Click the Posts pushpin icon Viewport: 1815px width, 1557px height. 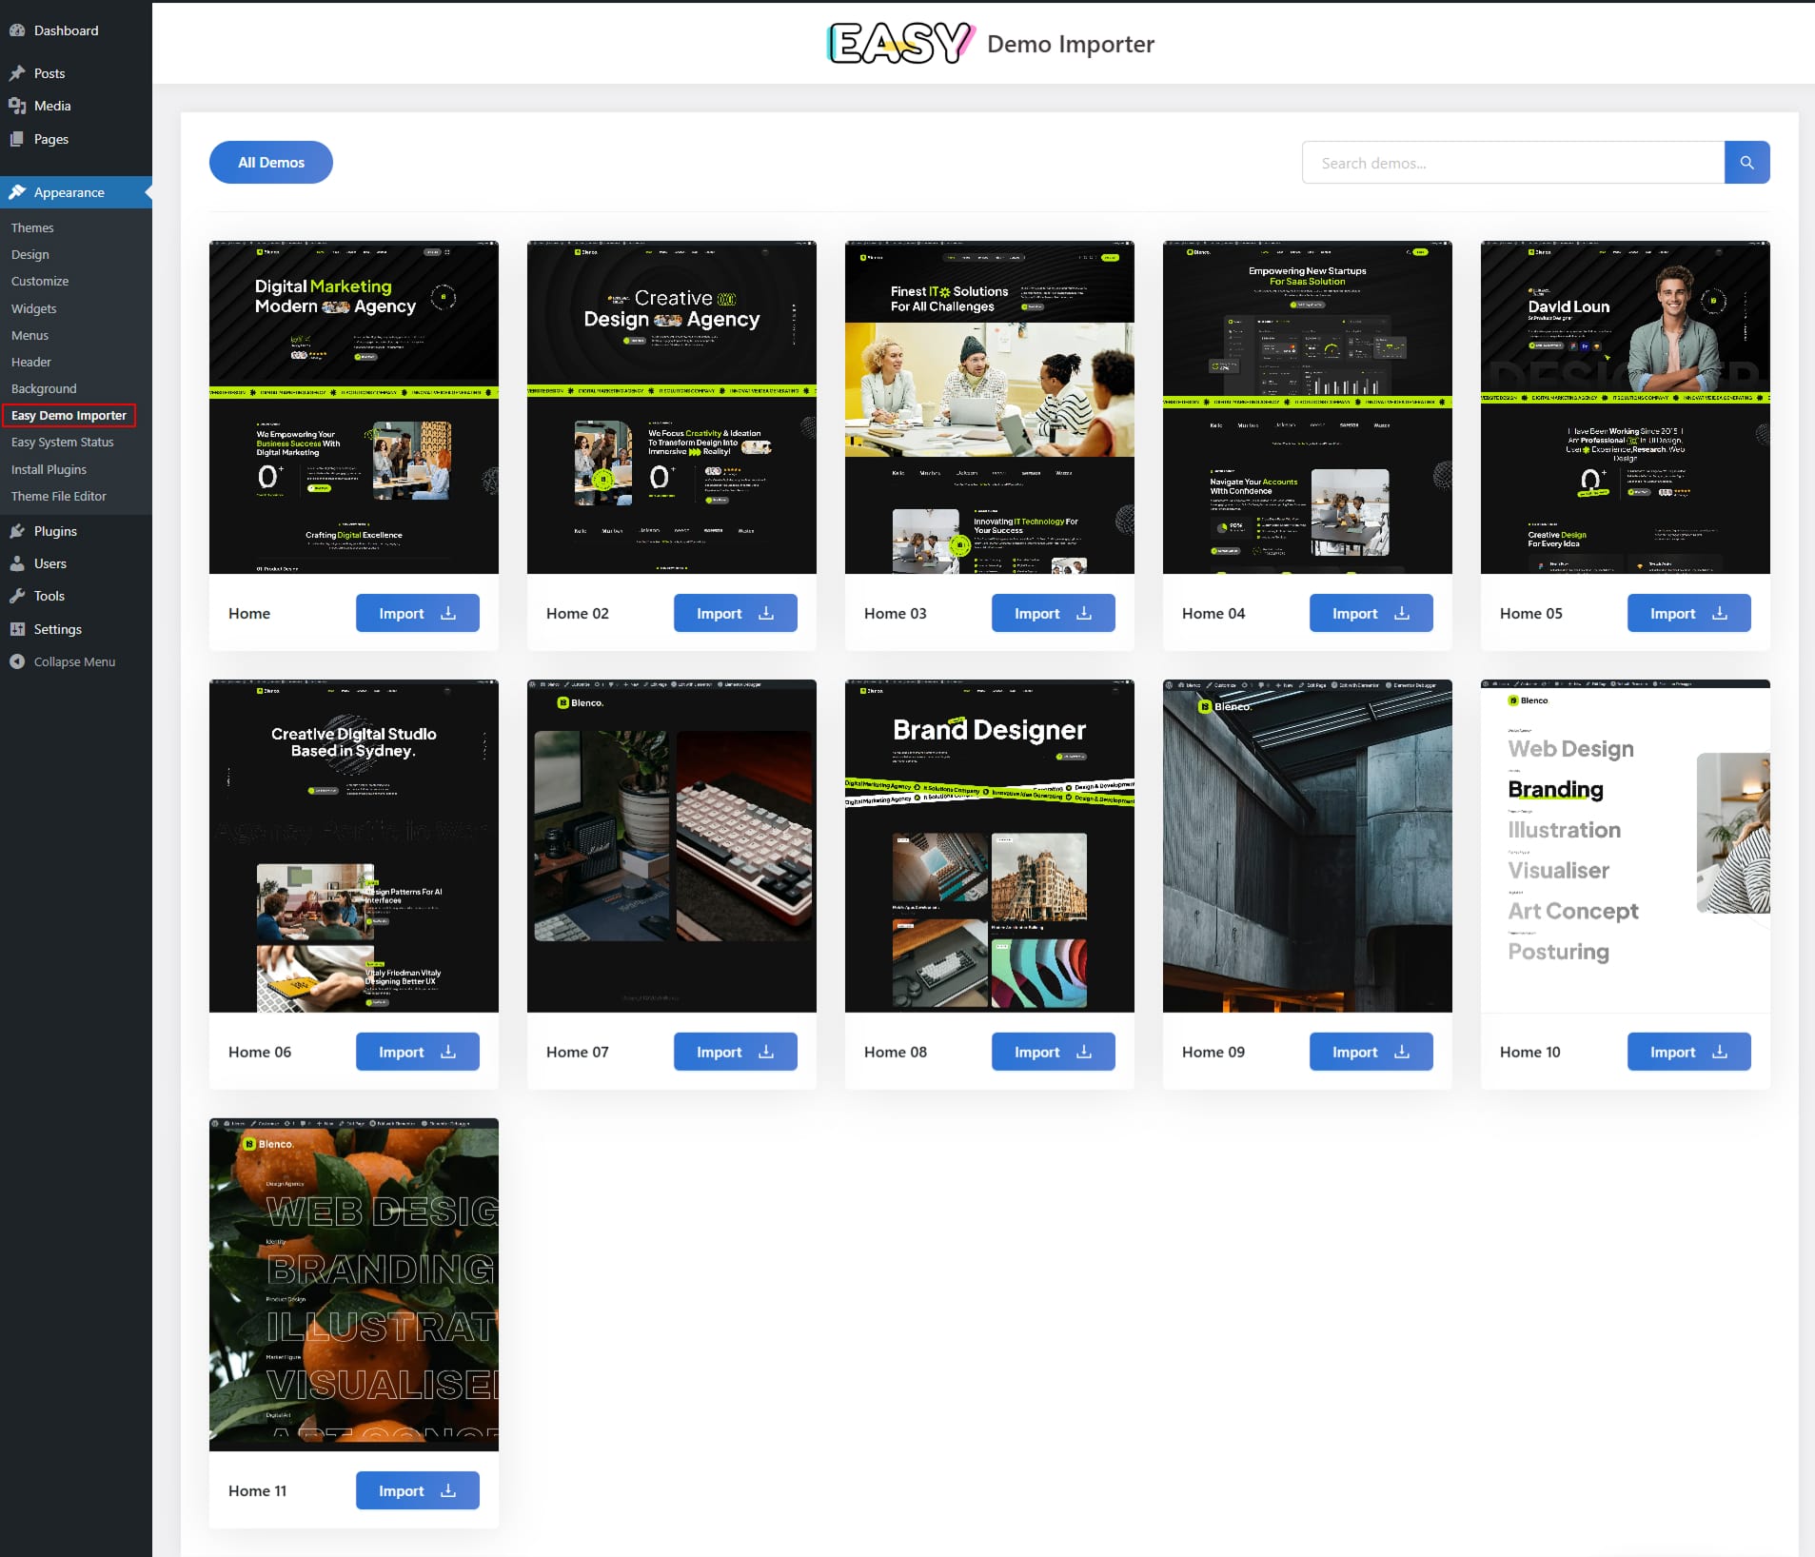coord(17,73)
